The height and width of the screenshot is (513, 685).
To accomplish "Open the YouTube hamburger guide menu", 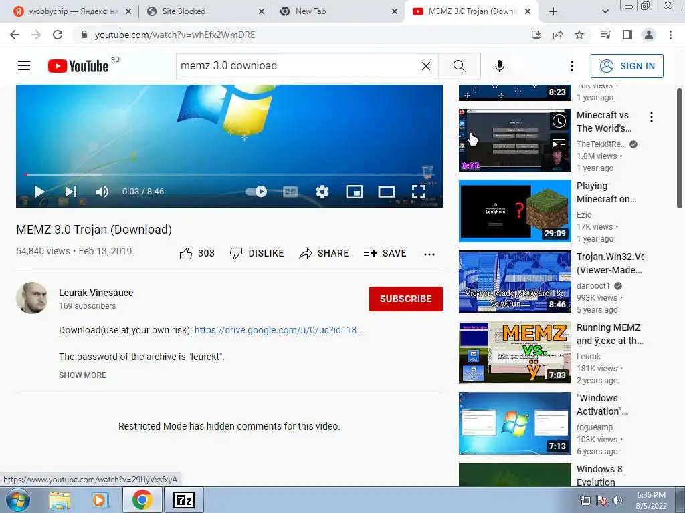I will (x=24, y=66).
